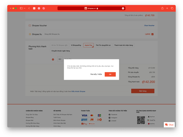Select Ví ShopeePay payment method
Viewport: 183px width, 137px height.
point(76,45)
